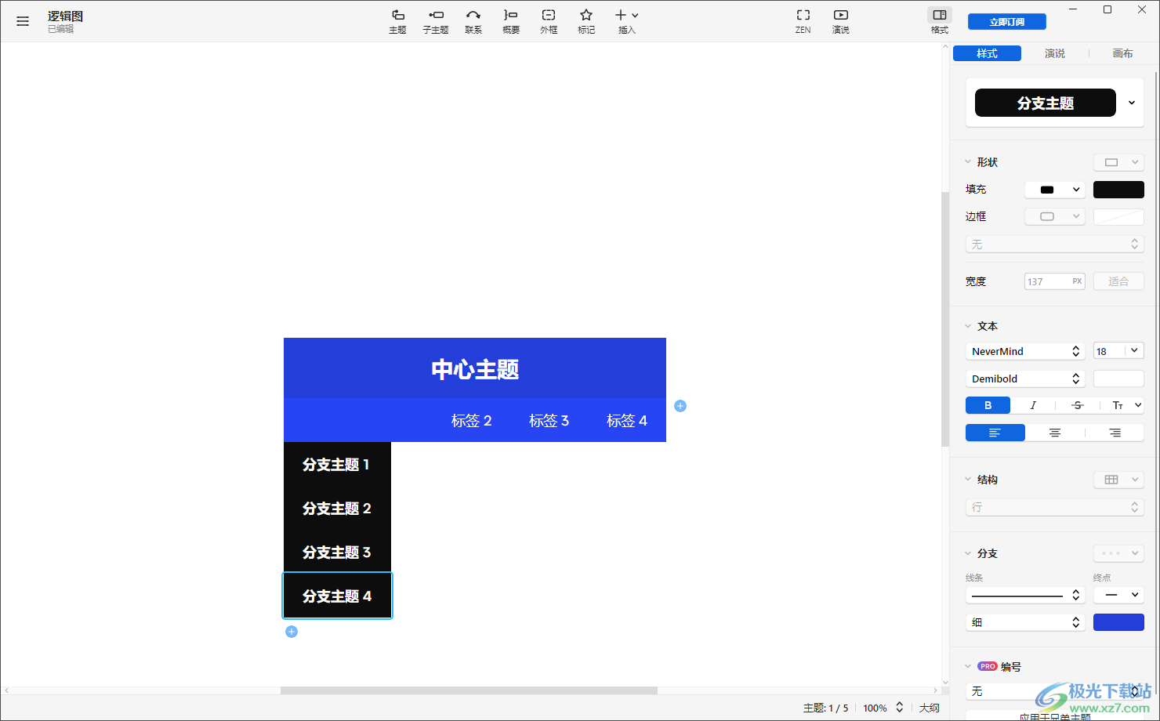Switch to the 画布 canvas tab
The height and width of the screenshot is (721, 1160).
tap(1122, 53)
